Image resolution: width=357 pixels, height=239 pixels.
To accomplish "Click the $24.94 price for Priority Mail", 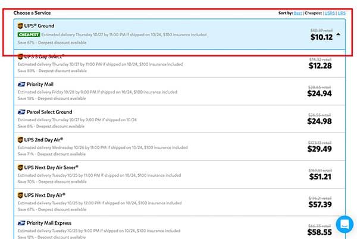I will point(320,94).
